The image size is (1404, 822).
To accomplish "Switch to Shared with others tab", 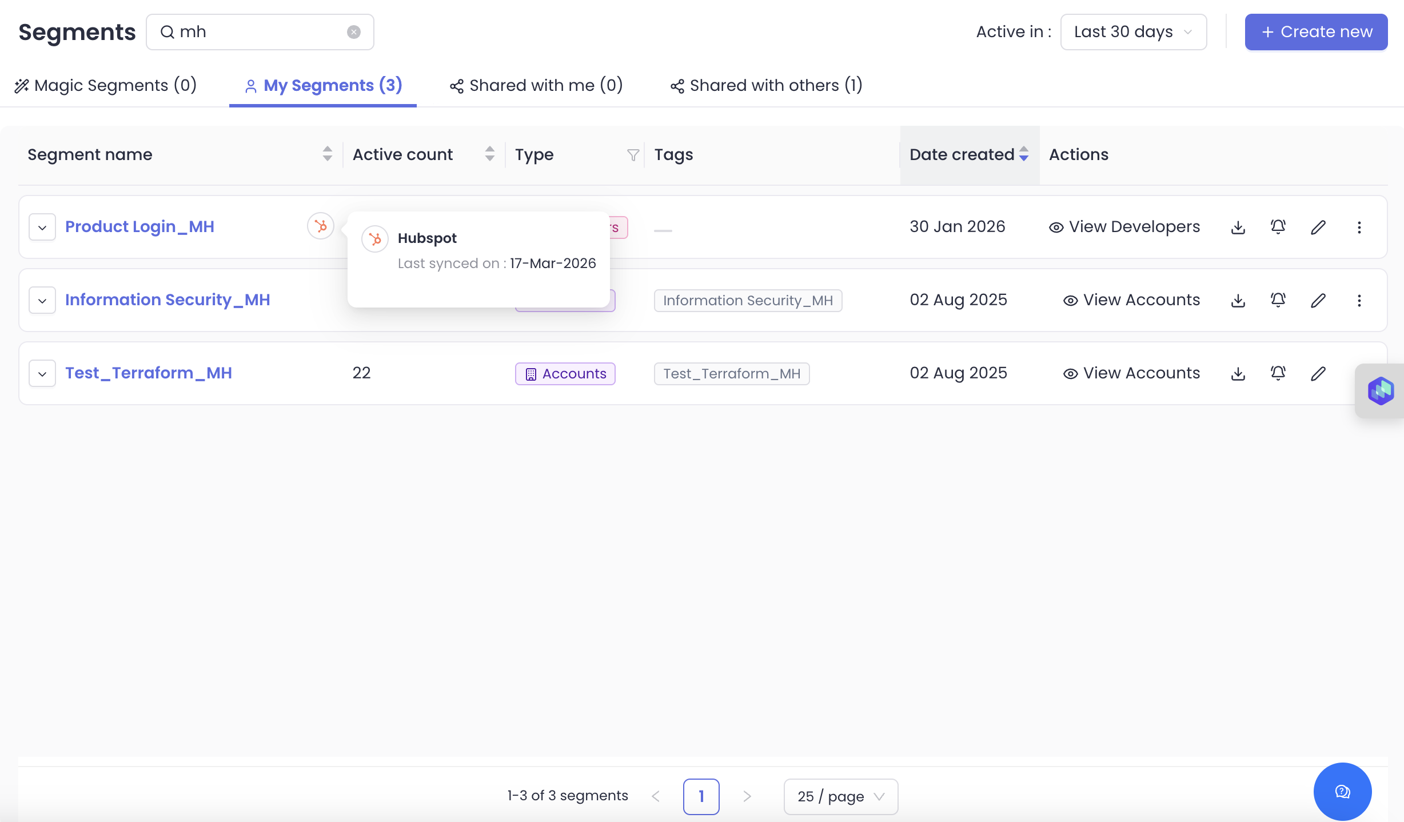I will [x=766, y=86].
